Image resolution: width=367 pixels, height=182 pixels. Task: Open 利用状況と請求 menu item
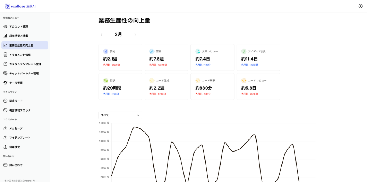pyautogui.click(x=25, y=36)
